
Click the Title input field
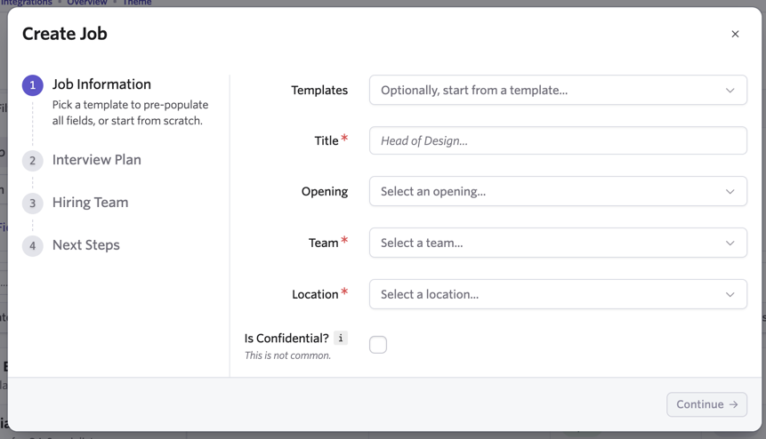click(x=558, y=141)
